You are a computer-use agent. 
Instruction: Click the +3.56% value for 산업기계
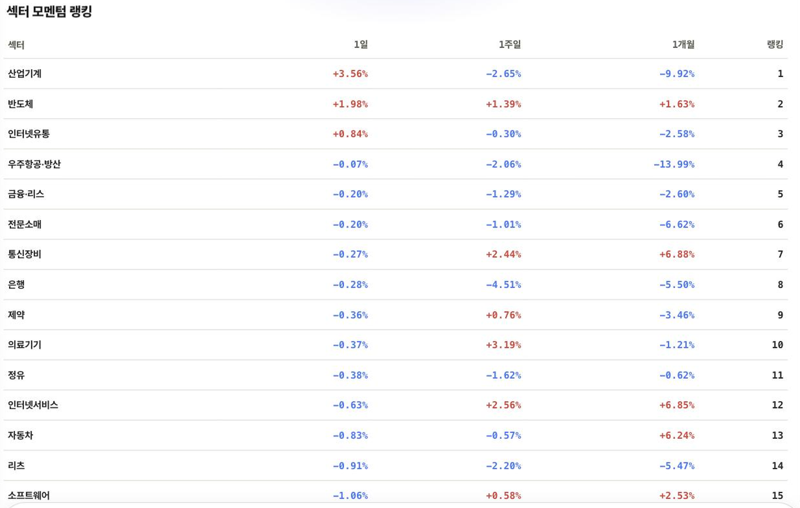[350, 74]
